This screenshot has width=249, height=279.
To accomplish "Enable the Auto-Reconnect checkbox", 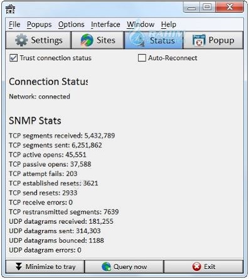I will [142, 58].
